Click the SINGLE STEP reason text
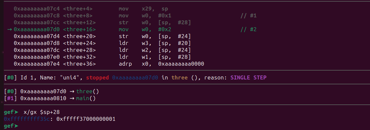The image size is (370, 130). pos(248,77)
